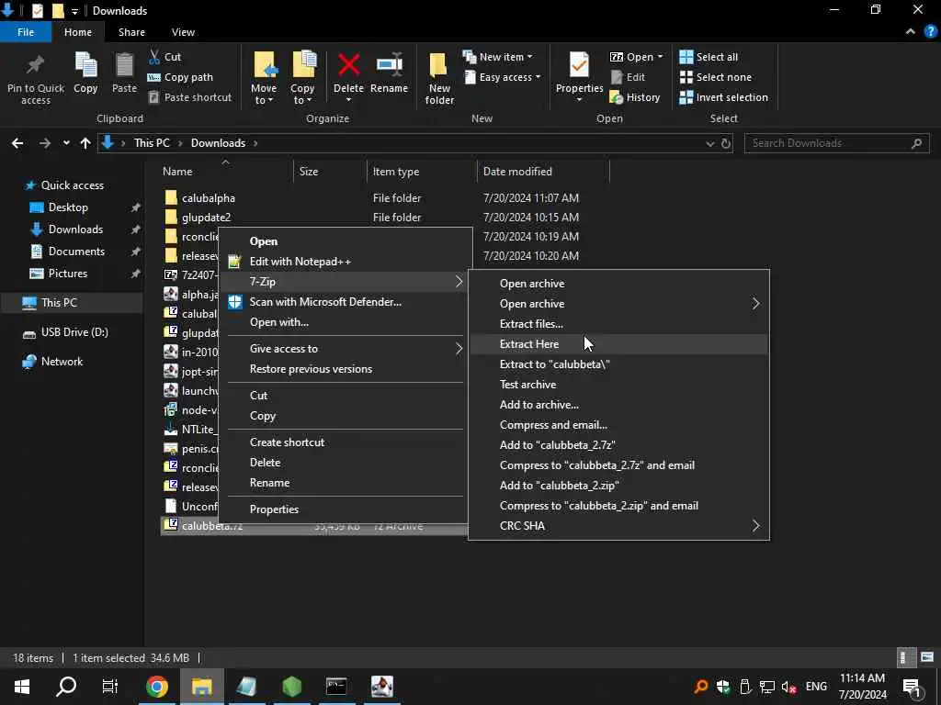This screenshot has width=941, height=705.
Task: Select the glupdate2 folder
Action: point(206,217)
